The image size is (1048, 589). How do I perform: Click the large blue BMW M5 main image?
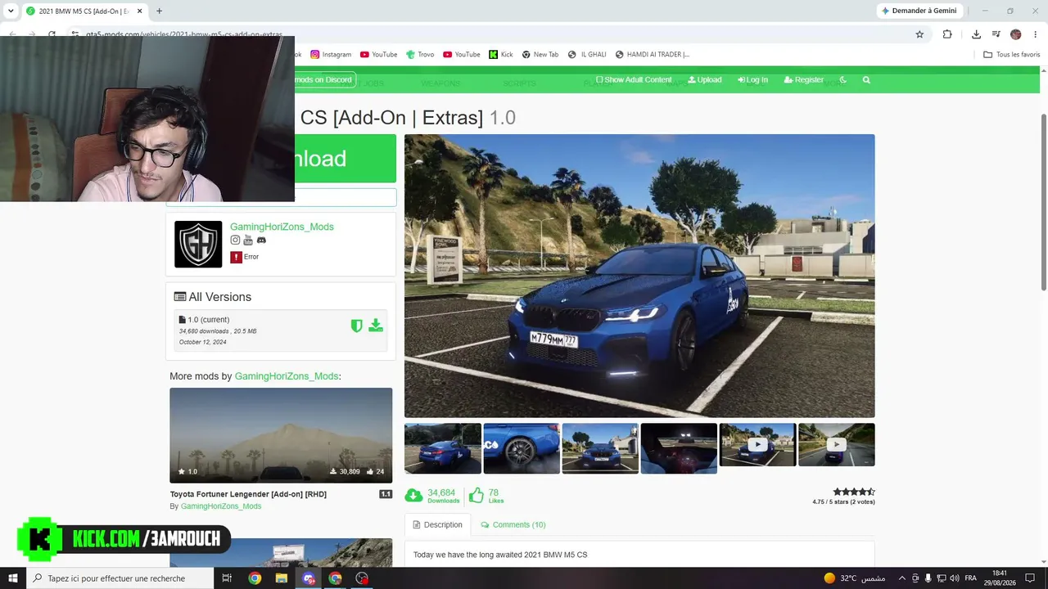coord(639,276)
